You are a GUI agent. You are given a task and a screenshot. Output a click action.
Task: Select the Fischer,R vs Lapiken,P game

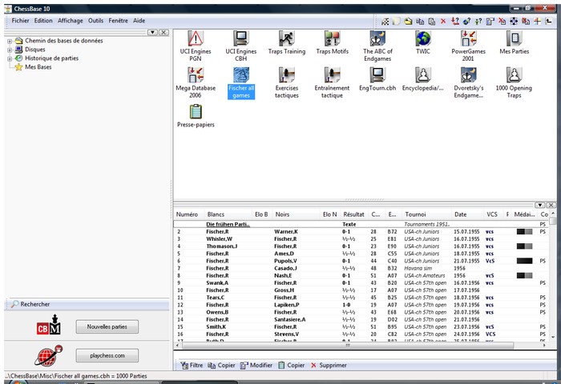pyautogui.click(x=361, y=305)
